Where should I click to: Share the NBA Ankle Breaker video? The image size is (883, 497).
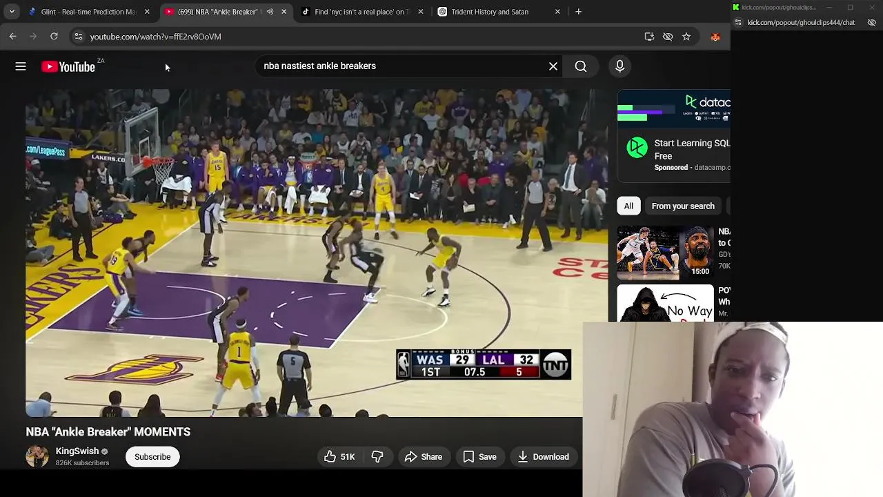pyautogui.click(x=424, y=456)
